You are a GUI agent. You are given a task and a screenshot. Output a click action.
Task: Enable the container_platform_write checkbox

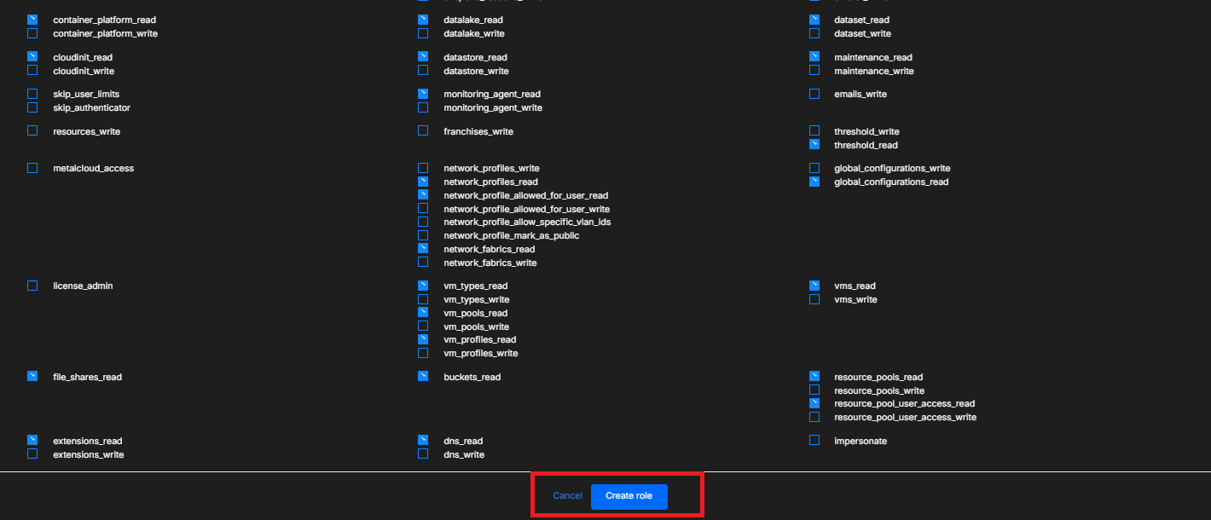coord(32,33)
